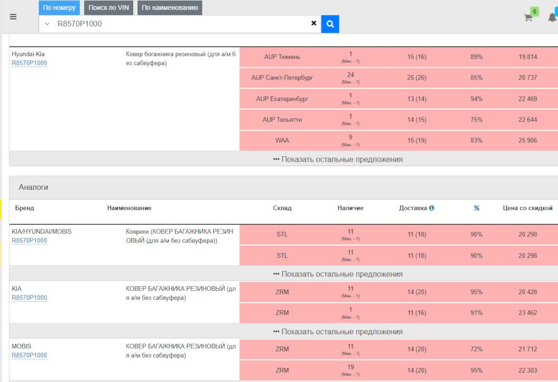
Task: Click the price 25 906
Action: click(527, 140)
